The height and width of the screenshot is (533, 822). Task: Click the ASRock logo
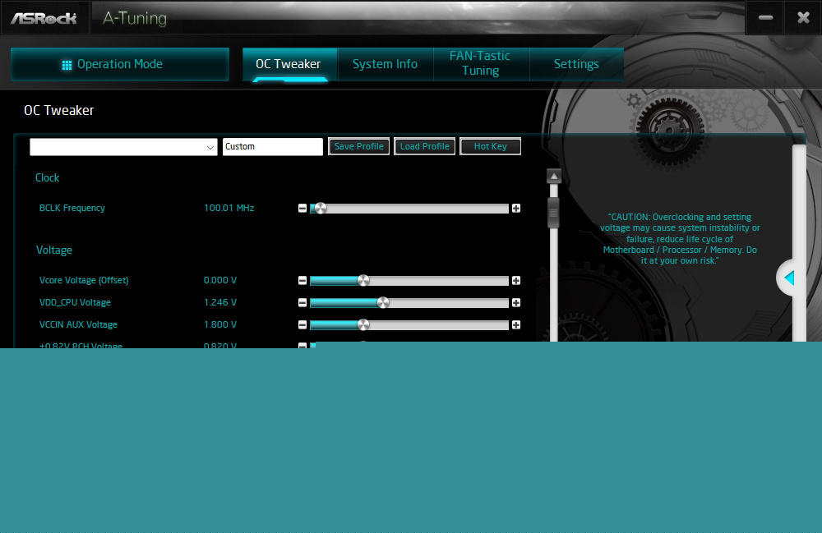click(x=44, y=18)
